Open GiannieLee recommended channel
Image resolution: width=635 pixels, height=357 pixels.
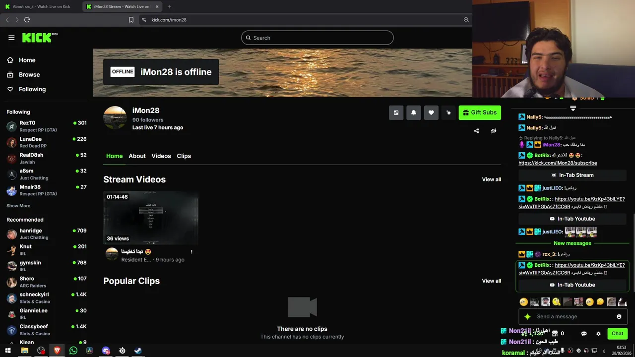tap(47, 314)
